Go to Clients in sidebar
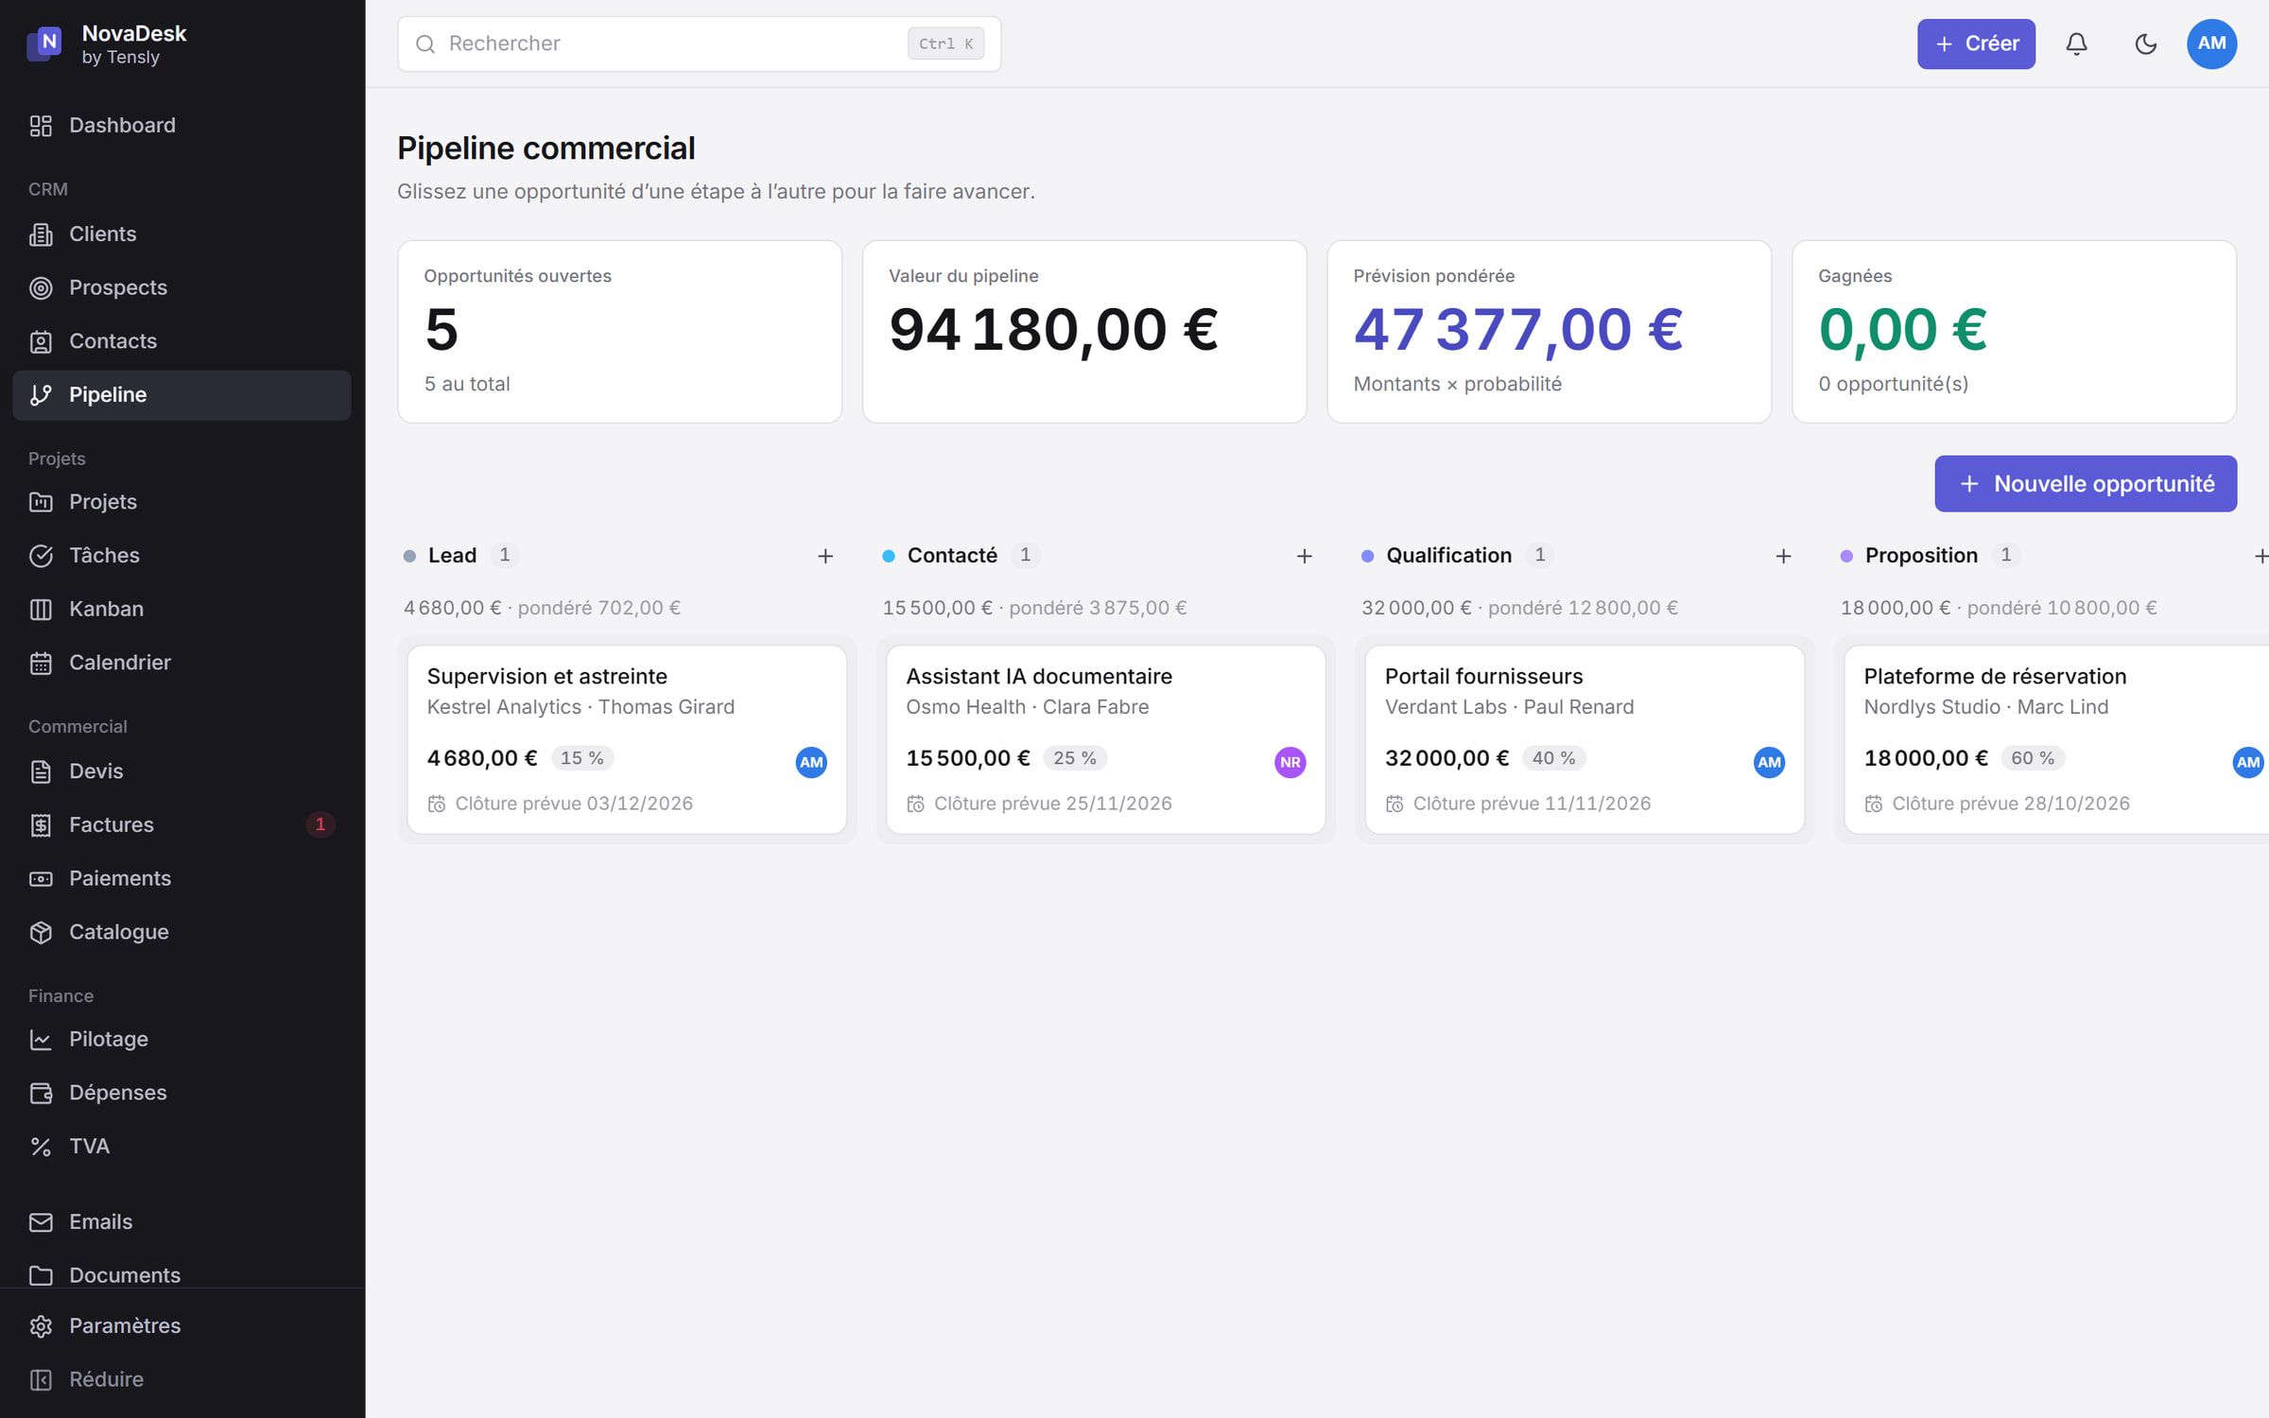The width and height of the screenshot is (2269, 1418). (182, 234)
